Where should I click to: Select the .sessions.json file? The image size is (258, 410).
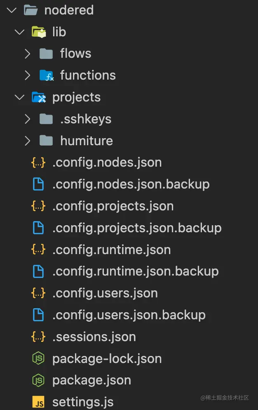[x=94, y=337]
